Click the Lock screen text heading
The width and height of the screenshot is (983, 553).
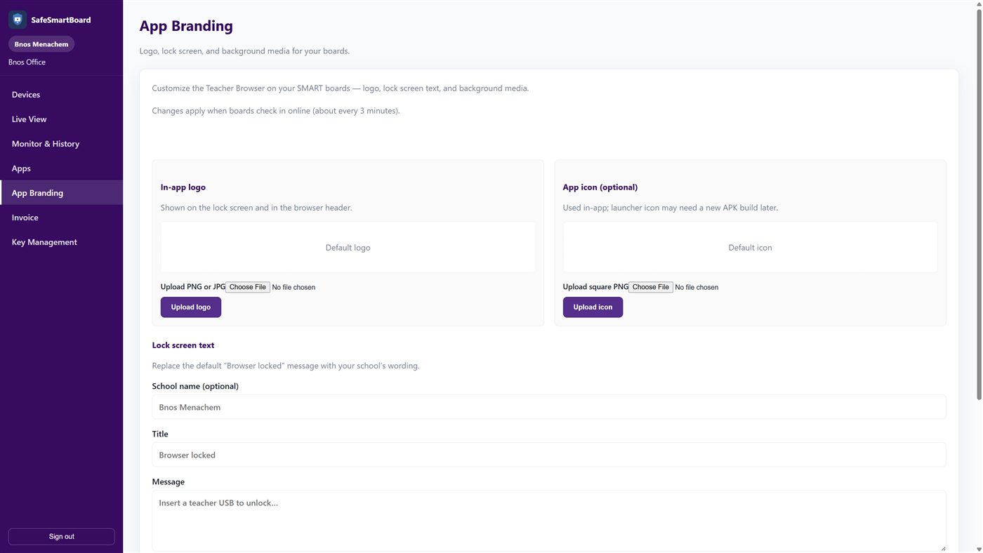click(183, 345)
